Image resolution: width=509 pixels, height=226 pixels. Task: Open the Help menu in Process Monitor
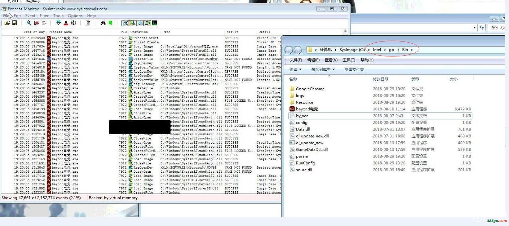[91, 16]
